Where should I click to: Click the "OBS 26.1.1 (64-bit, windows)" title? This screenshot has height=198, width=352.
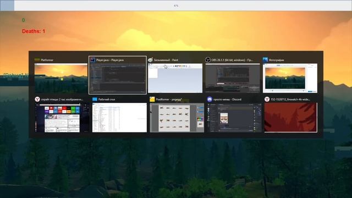click(232, 60)
